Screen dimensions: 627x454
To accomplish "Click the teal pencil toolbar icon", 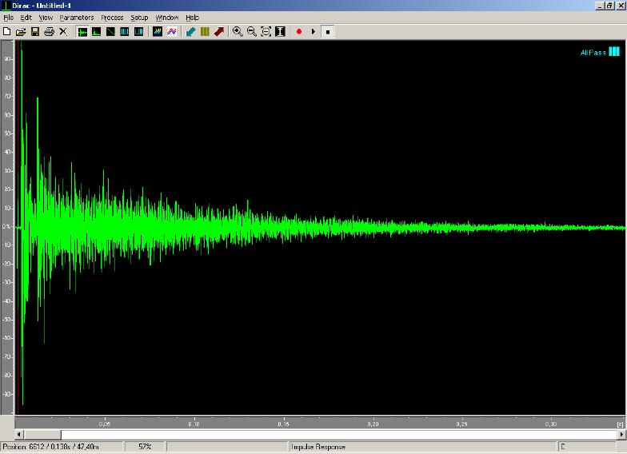I will [x=190, y=31].
